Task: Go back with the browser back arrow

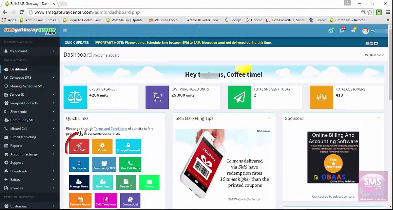Action: click(5, 12)
